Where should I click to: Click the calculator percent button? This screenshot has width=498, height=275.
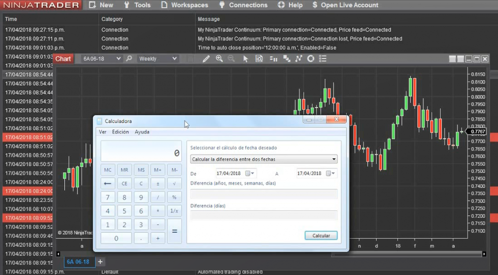(175, 197)
